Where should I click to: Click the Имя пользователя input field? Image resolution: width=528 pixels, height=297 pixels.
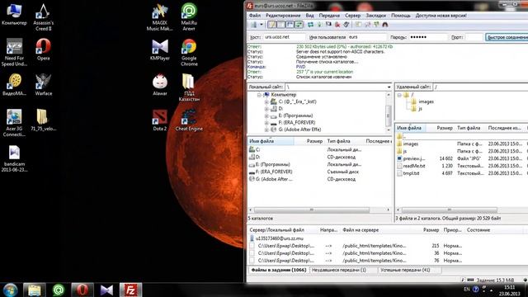[x=367, y=37]
